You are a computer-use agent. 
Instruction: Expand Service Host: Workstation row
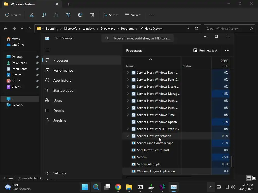tap(128, 136)
